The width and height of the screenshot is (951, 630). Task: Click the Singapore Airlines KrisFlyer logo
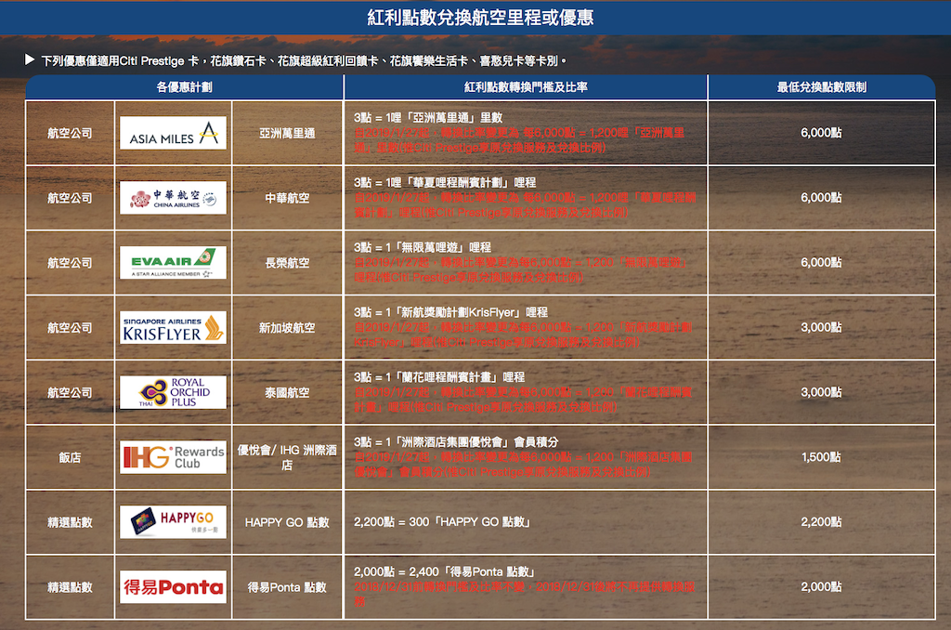(x=173, y=328)
